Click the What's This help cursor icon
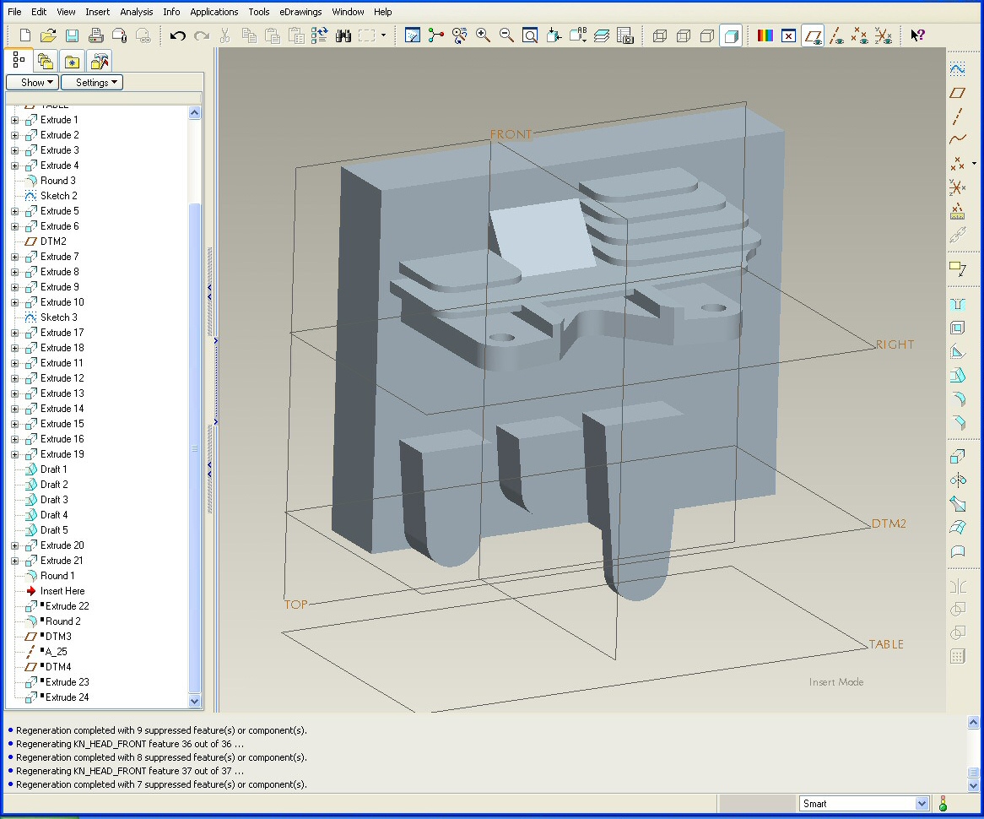 (917, 35)
